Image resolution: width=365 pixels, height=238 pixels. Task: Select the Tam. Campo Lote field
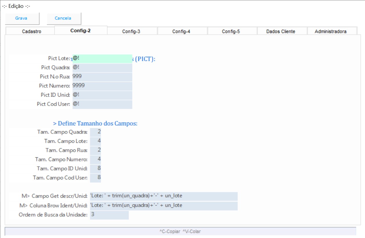96,141
